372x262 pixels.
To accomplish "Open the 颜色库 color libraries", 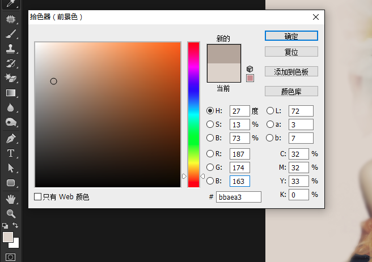I will pyautogui.click(x=291, y=91).
